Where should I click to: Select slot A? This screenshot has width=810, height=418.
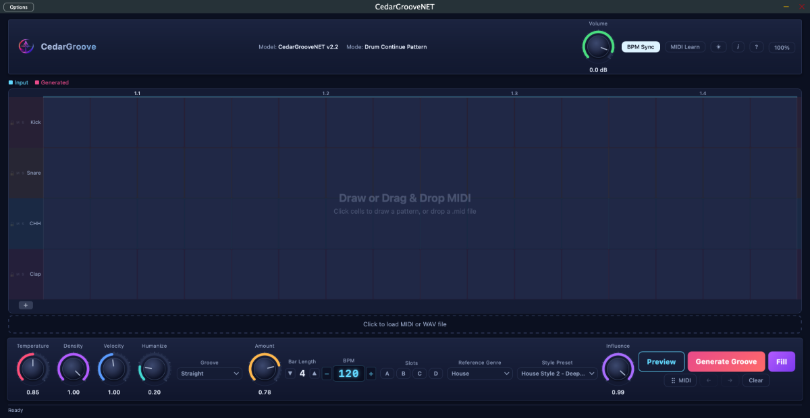coord(387,374)
